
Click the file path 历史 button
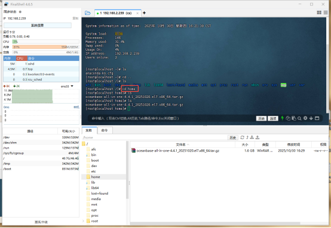(233, 137)
